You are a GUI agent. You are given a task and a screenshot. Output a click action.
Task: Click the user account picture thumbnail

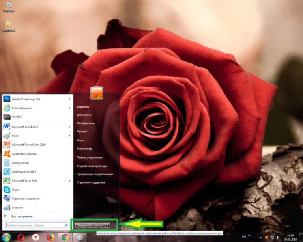tap(97, 93)
